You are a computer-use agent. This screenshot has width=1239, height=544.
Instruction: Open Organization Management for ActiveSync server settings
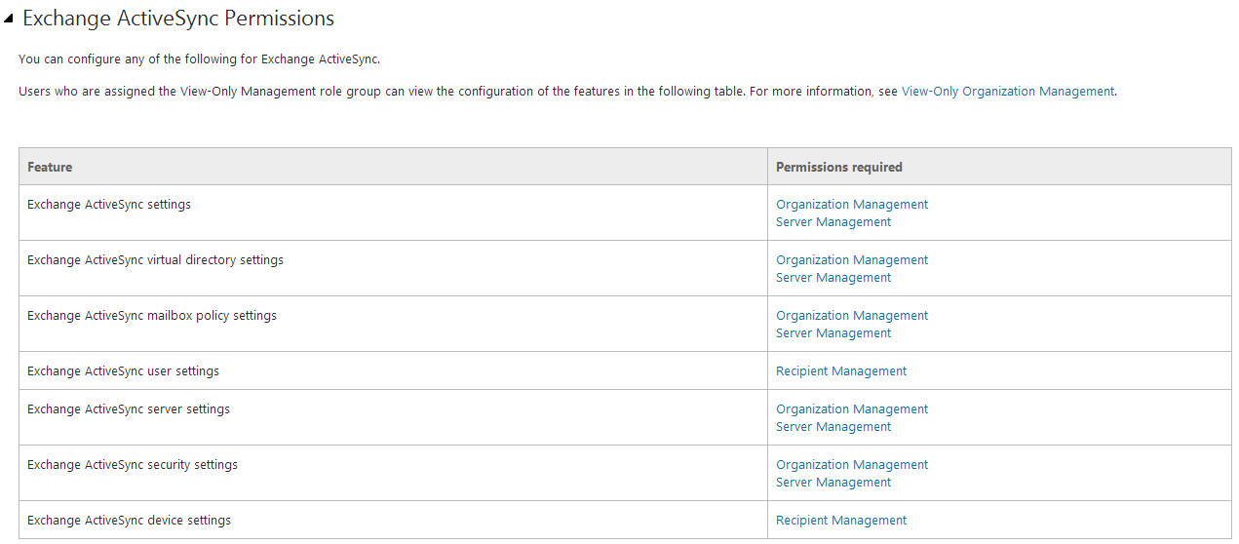pos(852,409)
